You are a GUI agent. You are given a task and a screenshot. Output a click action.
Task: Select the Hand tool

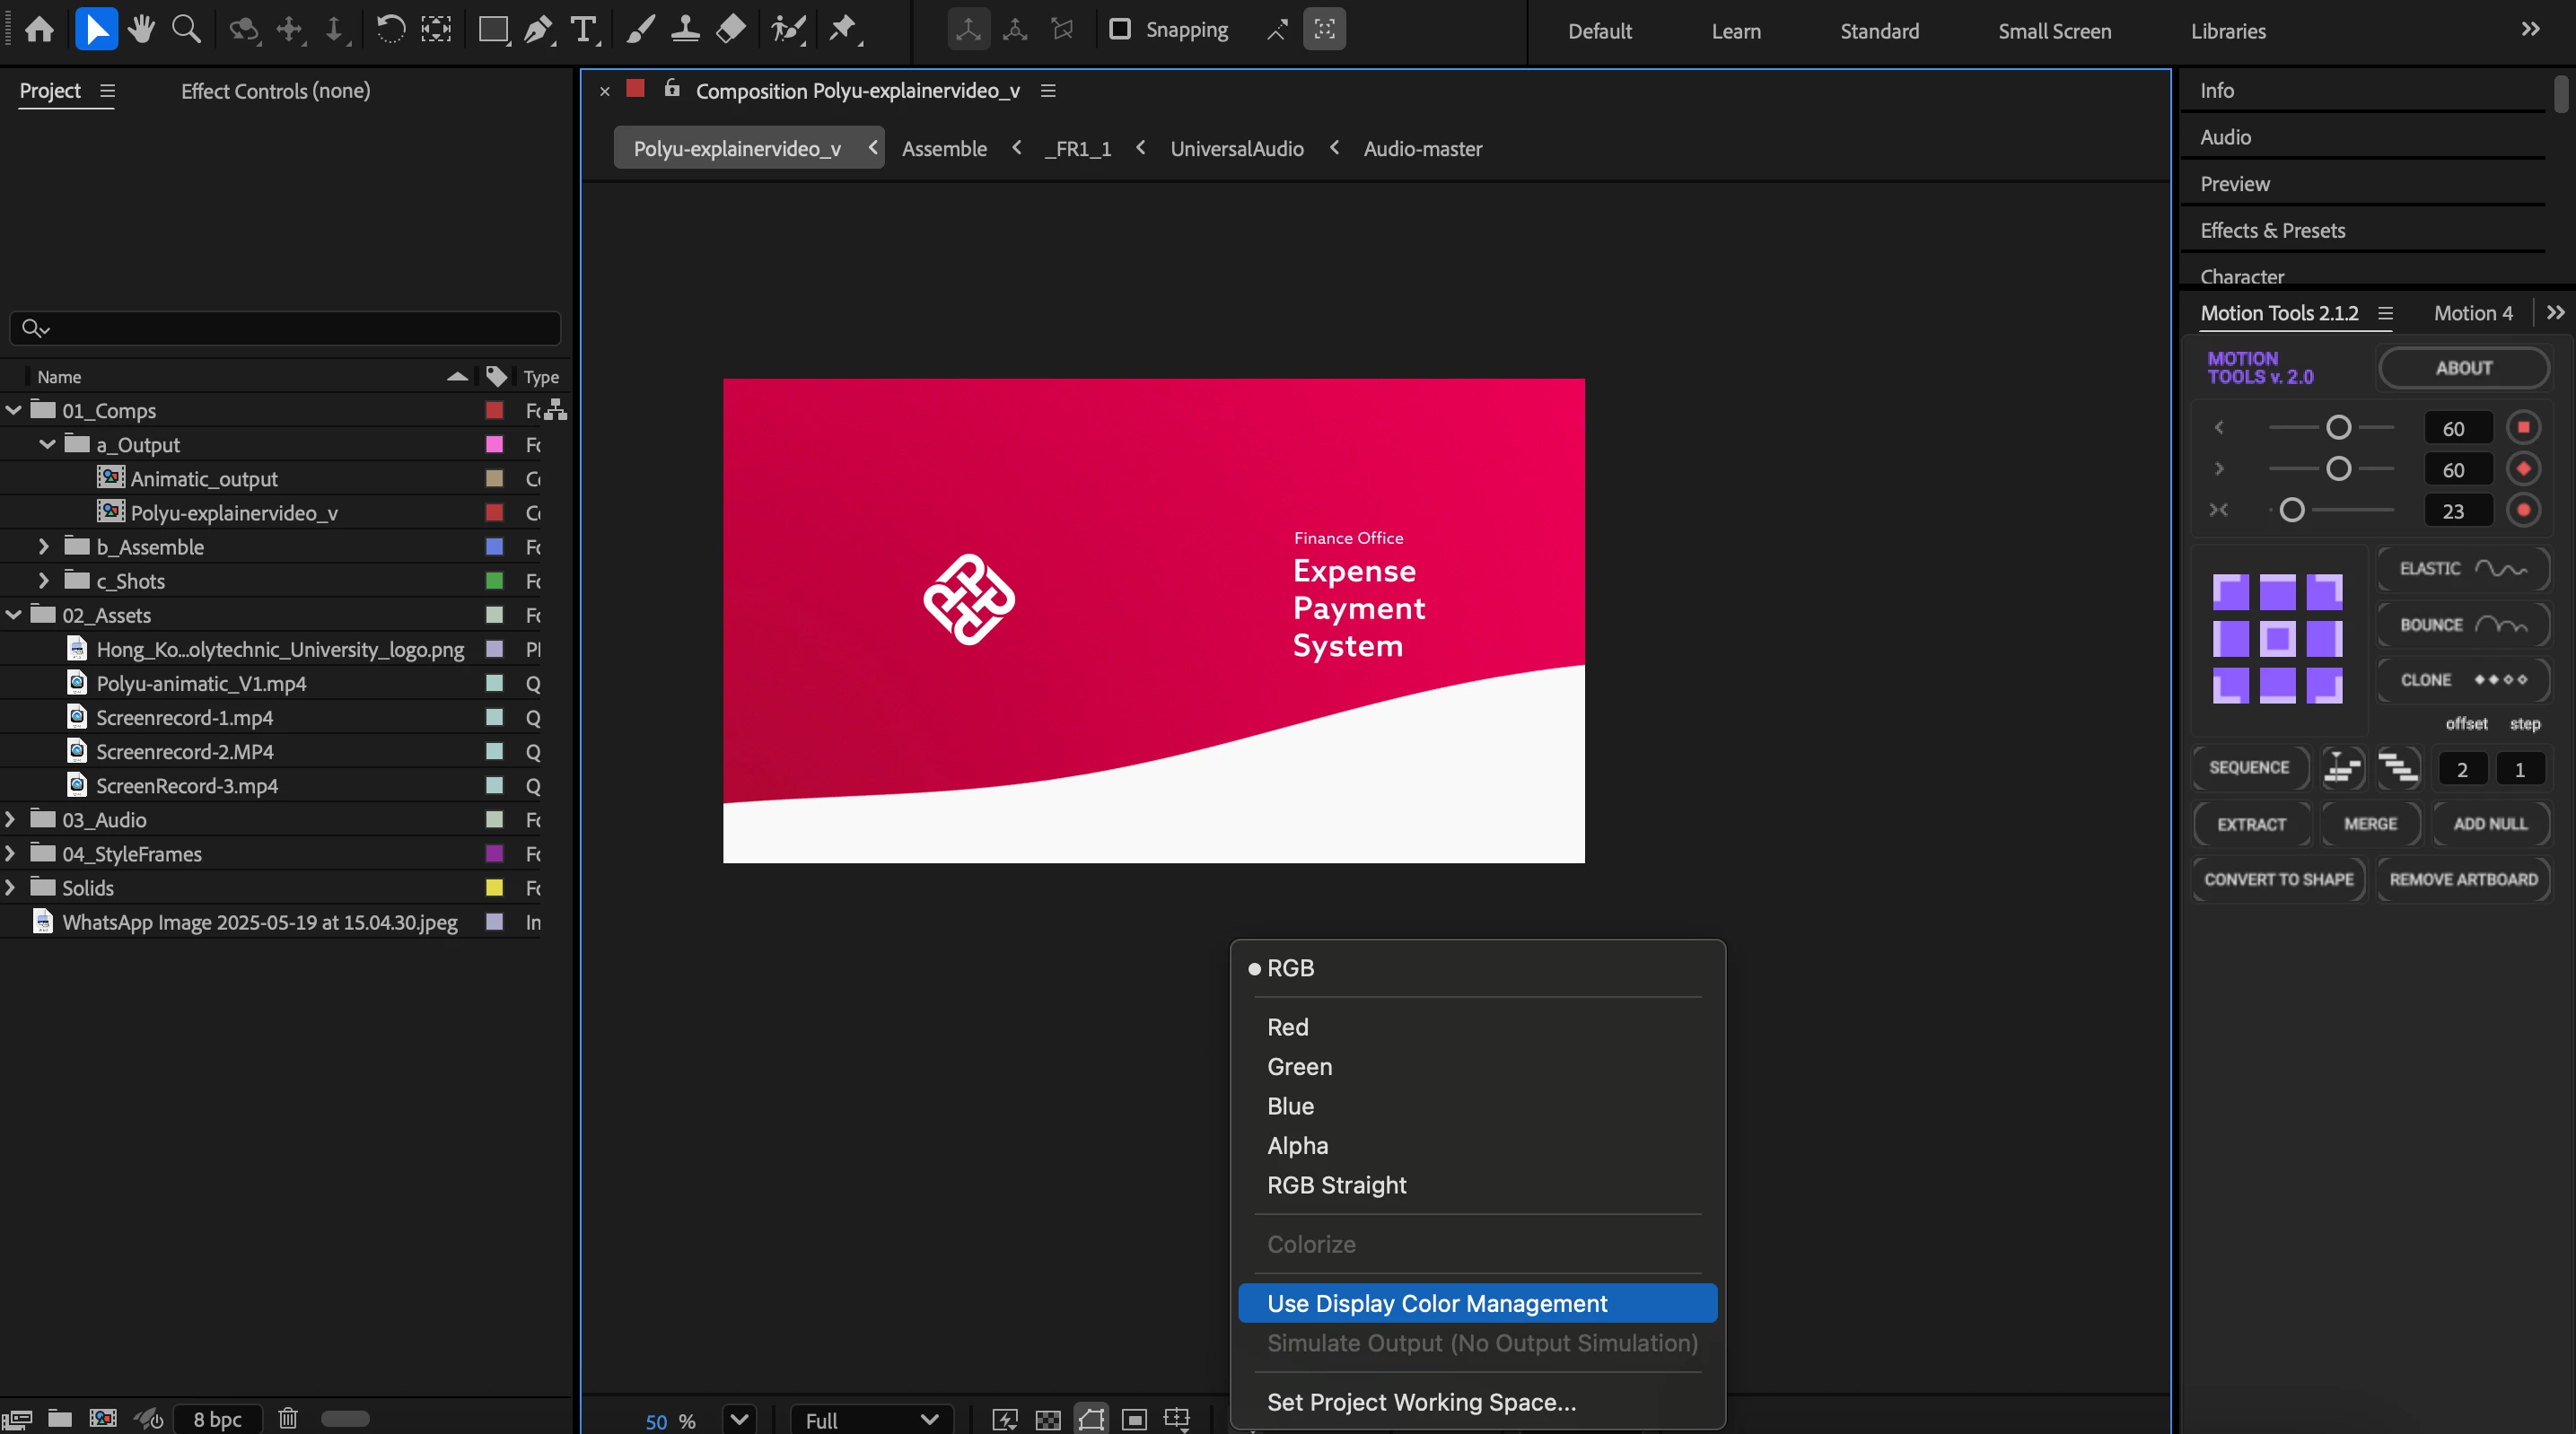[x=141, y=29]
